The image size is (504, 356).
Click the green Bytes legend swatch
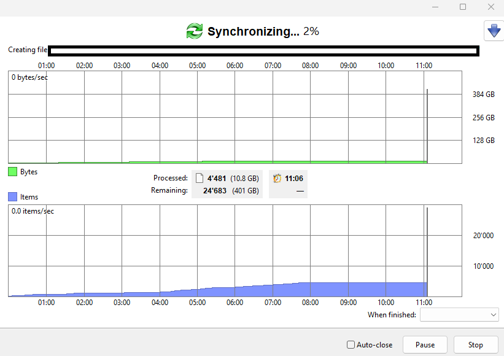(12, 172)
